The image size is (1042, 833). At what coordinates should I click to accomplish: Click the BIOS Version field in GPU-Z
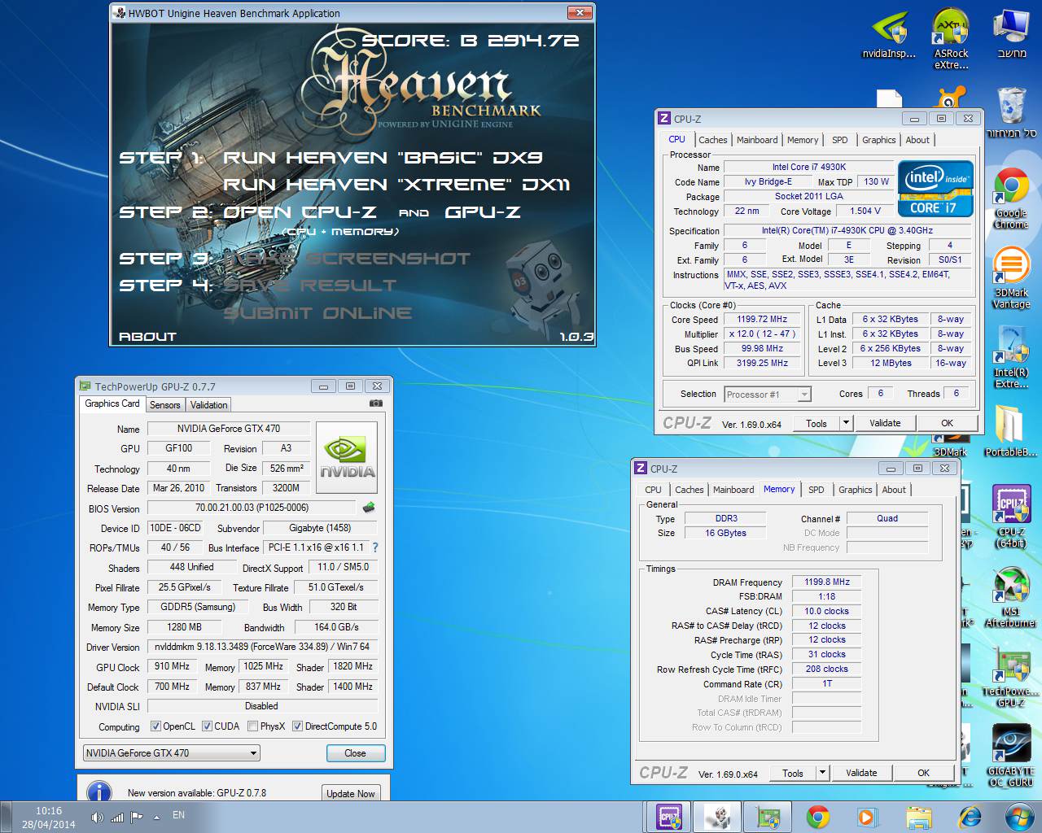click(x=252, y=508)
